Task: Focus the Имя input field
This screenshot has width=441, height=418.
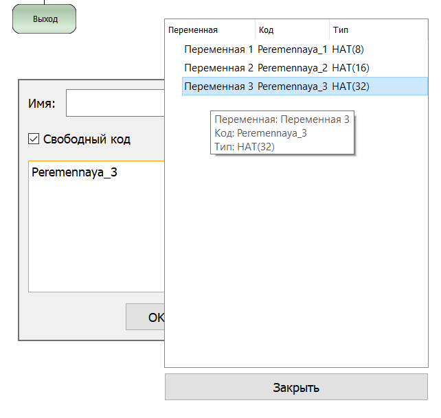Action: click(x=115, y=104)
